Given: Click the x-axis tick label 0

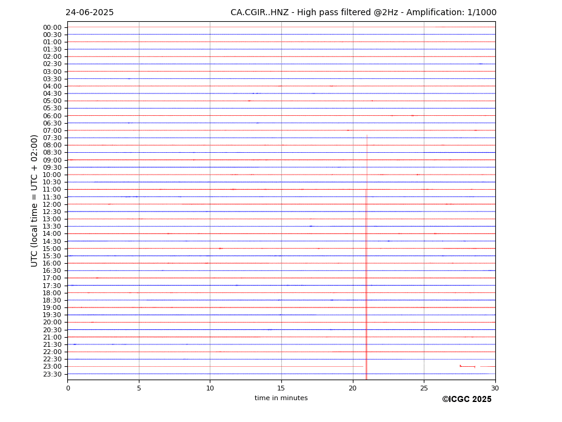Looking at the screenshot, I should tap(68, 388).
